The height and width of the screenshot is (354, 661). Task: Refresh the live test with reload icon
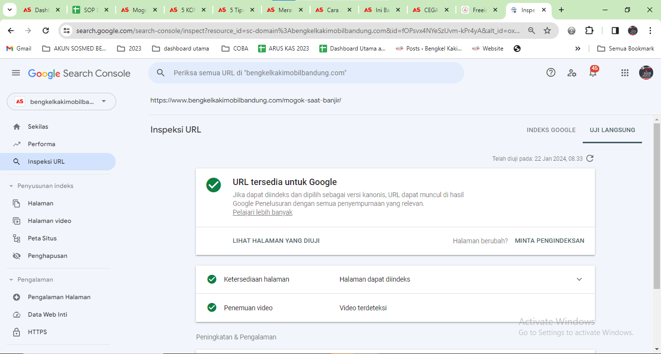pyautogui.click(x=590, y=158)
